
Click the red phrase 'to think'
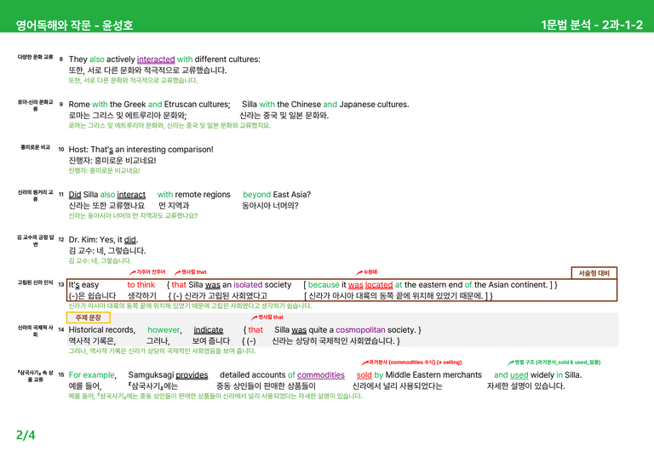click(141, 285)
